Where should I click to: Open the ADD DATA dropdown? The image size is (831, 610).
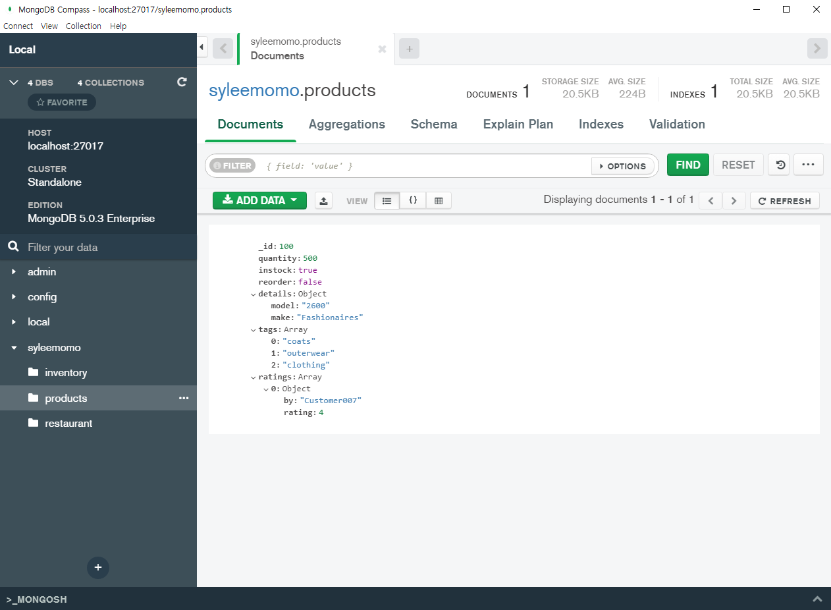point(259,200)
